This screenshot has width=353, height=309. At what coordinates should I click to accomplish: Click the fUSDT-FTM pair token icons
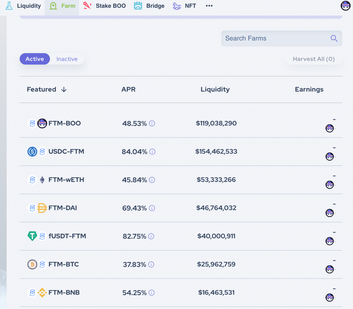(x=37, y=236)
